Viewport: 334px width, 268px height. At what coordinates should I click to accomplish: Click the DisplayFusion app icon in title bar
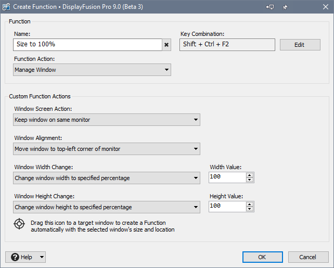7,7
